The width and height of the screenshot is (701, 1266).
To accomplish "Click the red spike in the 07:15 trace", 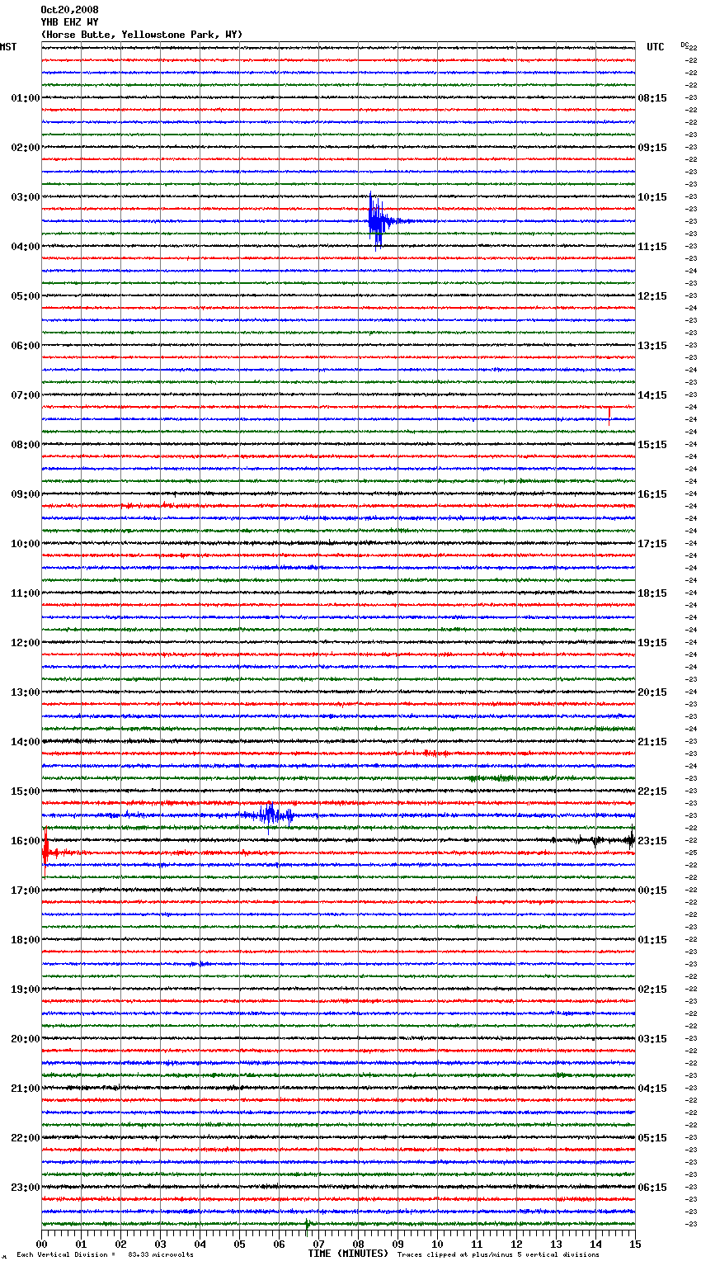I will [x=609, y=415].
